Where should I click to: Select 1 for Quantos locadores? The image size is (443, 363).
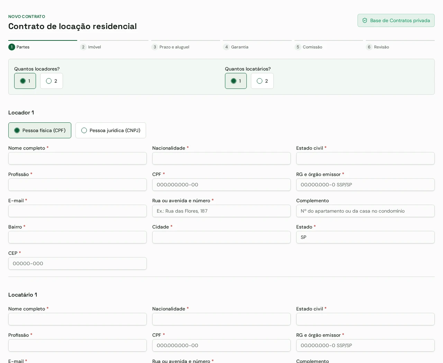[25, 81]
